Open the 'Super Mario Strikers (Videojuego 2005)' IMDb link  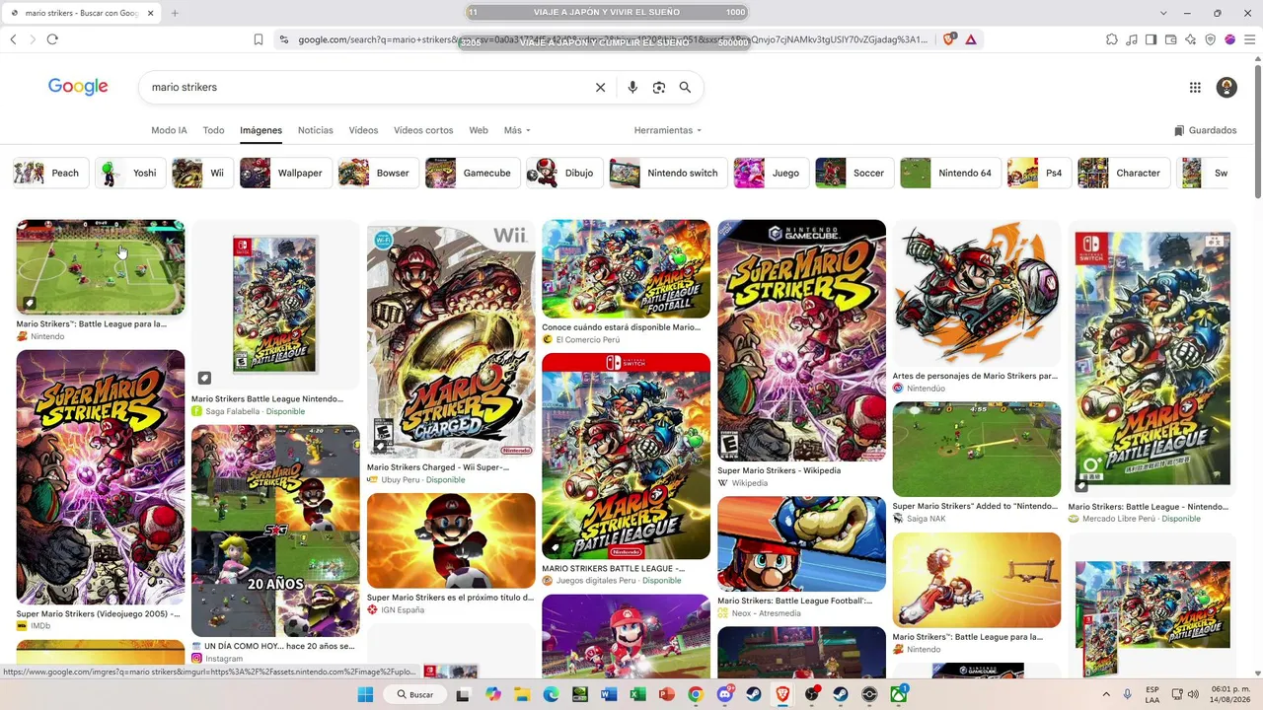pos(99,613)
